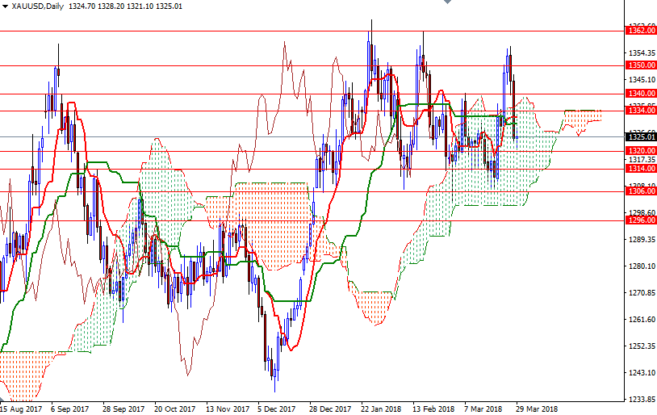
Task: Click the 1350.00 red price level label
Action: 640,65
